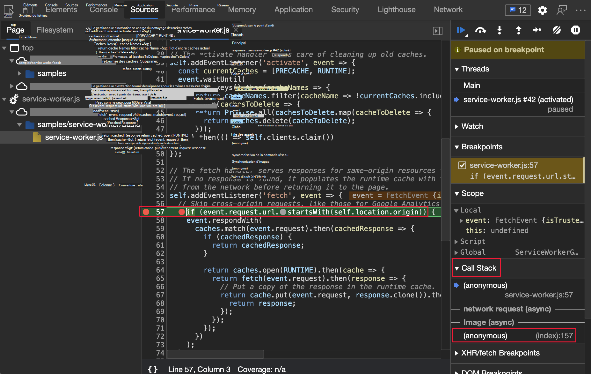Open the console messages counter showing 12

pos(518,10)
